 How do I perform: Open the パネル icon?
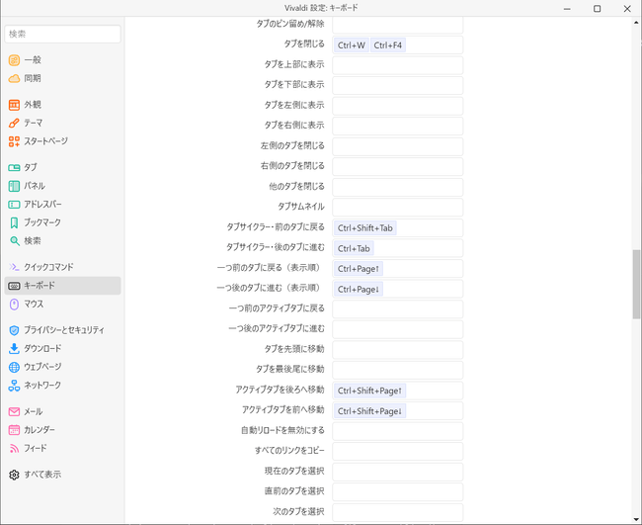[x=14, y=186]
